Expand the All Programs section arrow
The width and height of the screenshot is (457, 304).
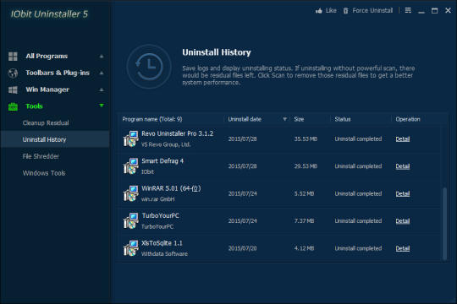coord(102,56)
